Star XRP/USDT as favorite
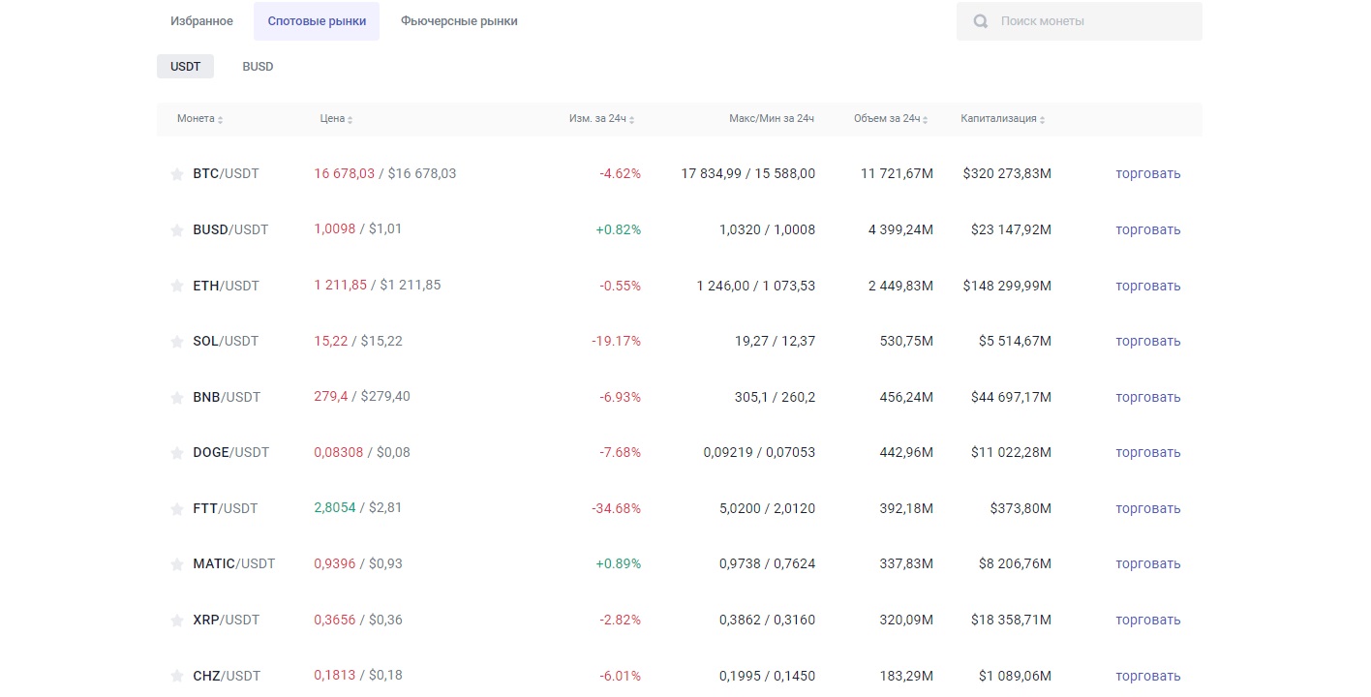The height and width of the screenshot is (697, 1371). (177, 621)
